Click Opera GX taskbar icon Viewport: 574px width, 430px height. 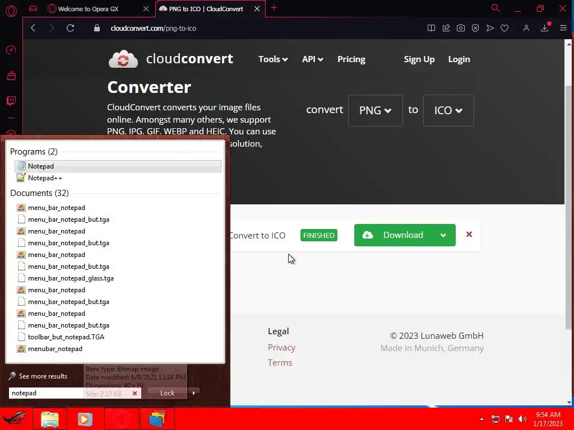(x=121, y=419)
